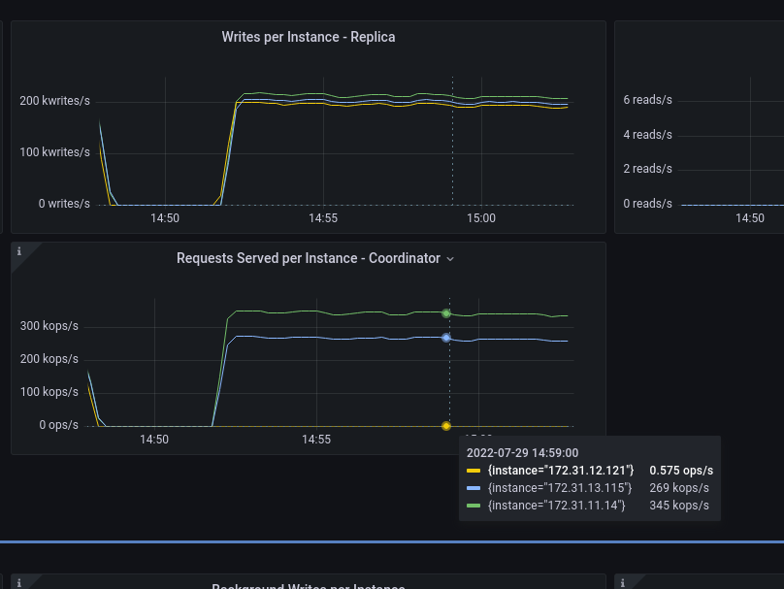Click the info icon on Background Writes panel
The height and width of the screenshot is (589, 784).
pos(20,580)
